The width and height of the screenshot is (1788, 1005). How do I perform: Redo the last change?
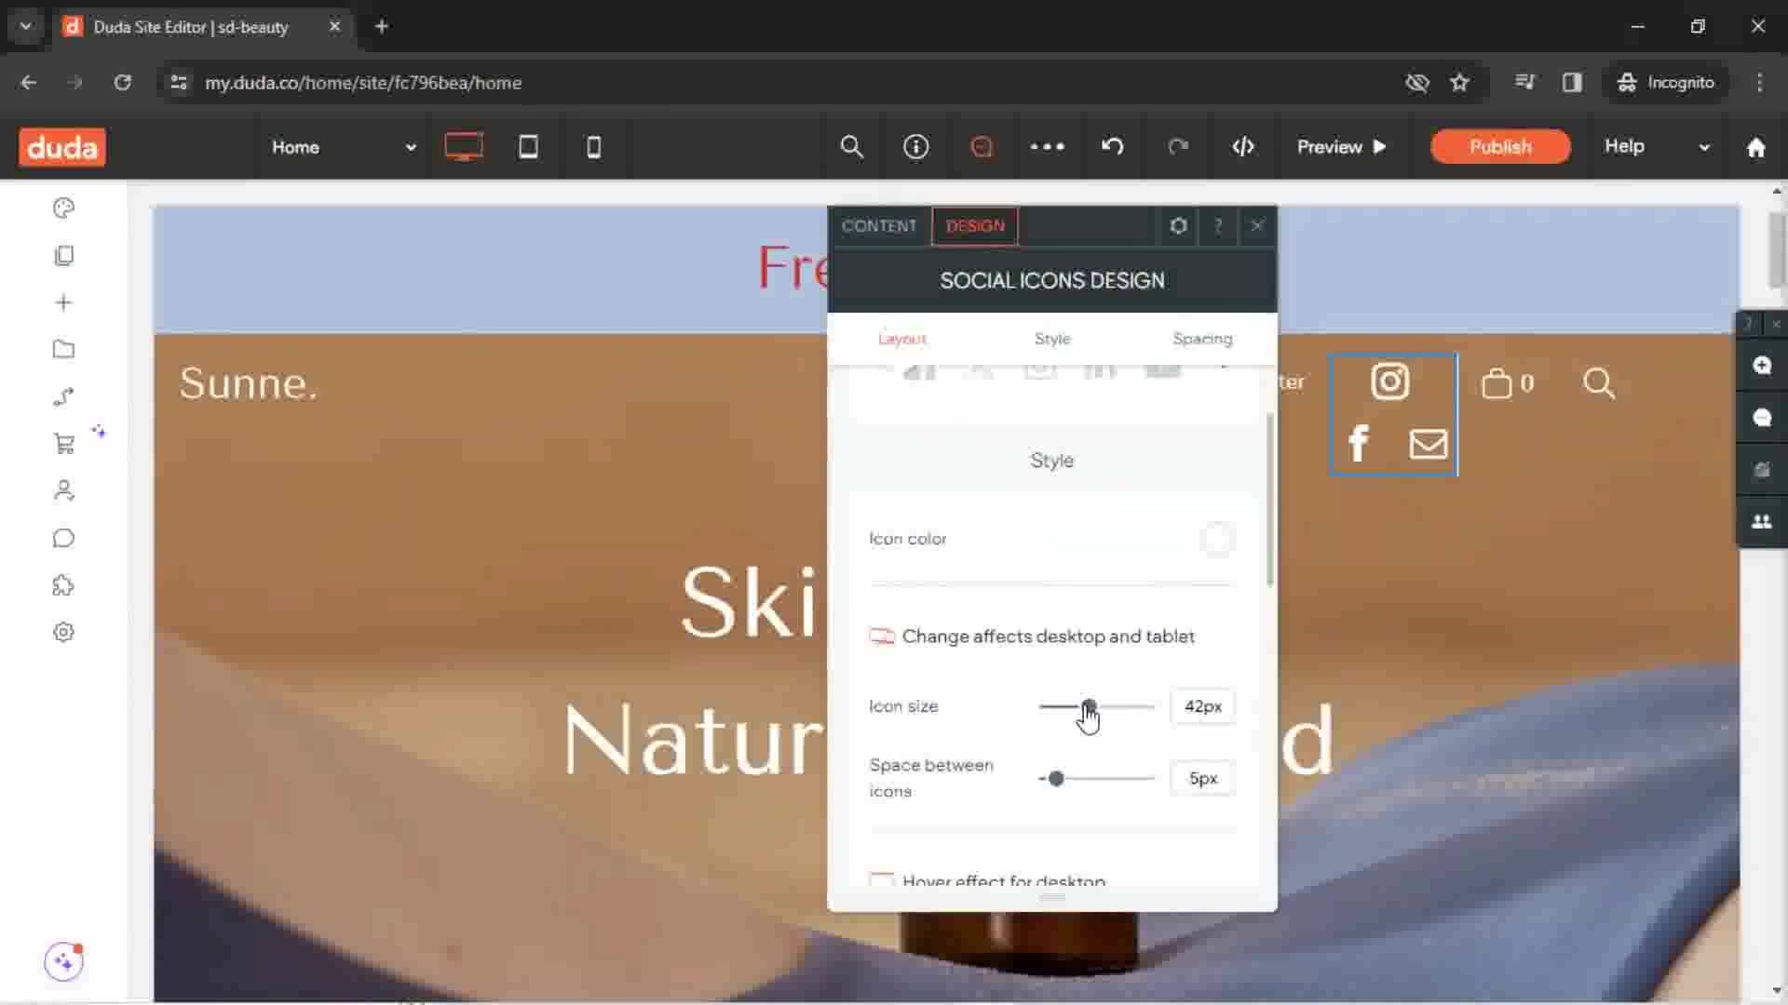1178,147
